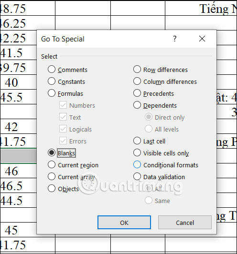Select Data validation radio option
Screen dimensions: 237x254
137,177
